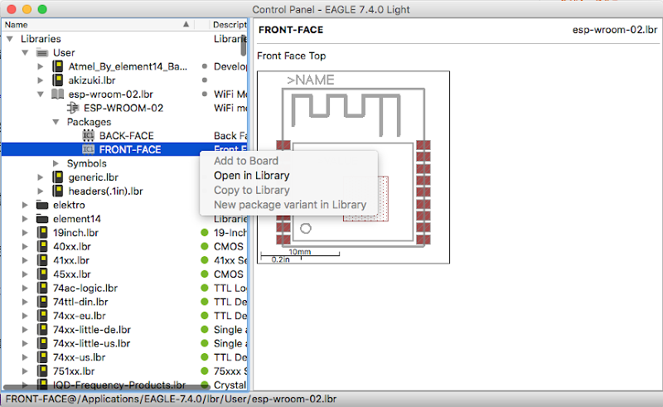The width and height of the screenshot is (663, 407).
Task: Click the 41xx.lbr library icon
Action: point(42,260)
